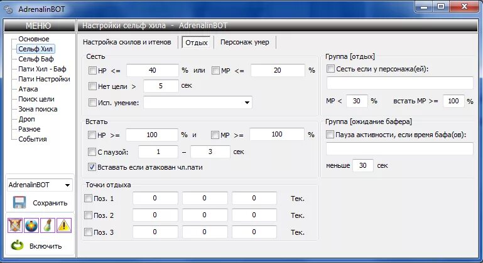
Task: Open События in the menu tree
Action: (32, 139)
